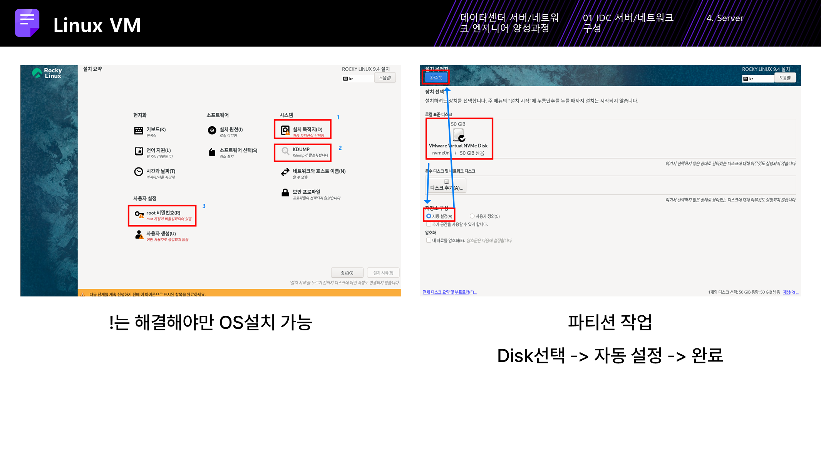Click the keyboard (키보드) icon
Viewport: 821px width, 462px height.
(139, 131)
